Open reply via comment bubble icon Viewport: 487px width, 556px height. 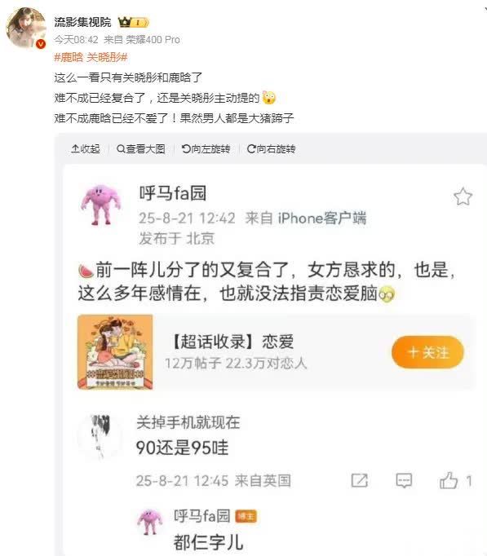click(x=404, y=481)
